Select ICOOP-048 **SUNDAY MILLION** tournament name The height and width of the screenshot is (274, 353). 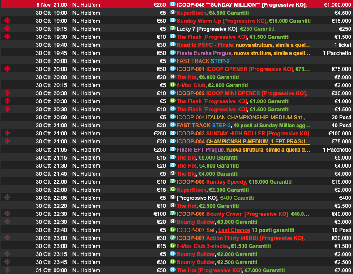[x=242, y=5]
